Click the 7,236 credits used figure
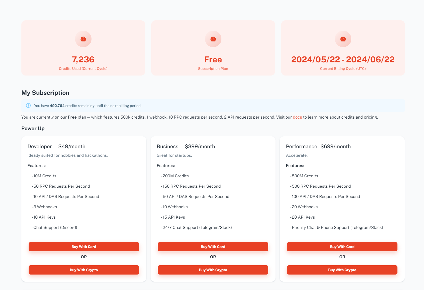 [x=83, y=59]
